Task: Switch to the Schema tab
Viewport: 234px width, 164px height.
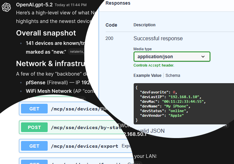Action: click(x=173, y=76)
